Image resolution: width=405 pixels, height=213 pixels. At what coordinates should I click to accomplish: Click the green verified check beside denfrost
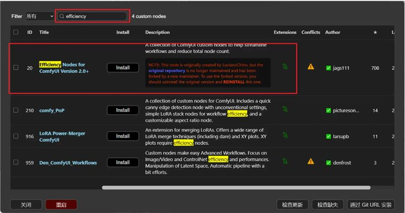328,162
